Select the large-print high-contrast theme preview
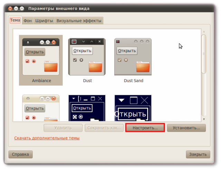 (133, 108)
